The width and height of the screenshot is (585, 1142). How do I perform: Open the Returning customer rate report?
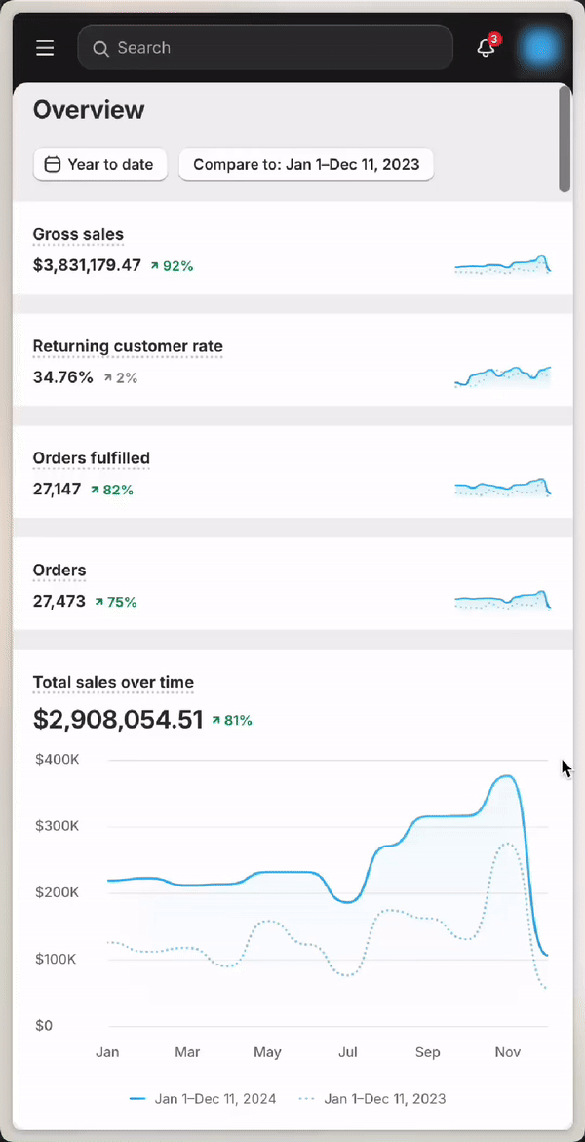click(128, 346)
